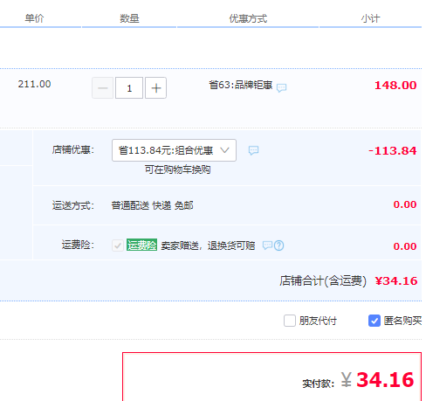Click the 优惠方式 column header
The image size is (426, 401).
(x=248, y=18)
